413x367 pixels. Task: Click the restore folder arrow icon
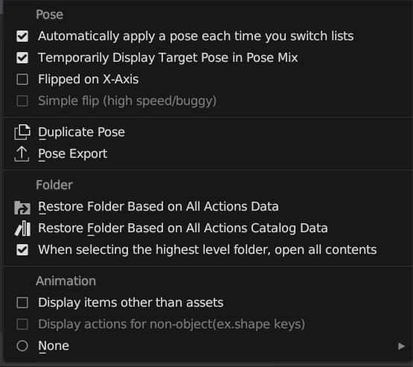[x=22, y=208]
